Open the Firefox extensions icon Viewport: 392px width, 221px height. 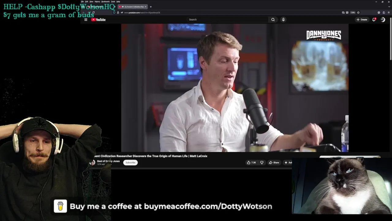point(384,13)
